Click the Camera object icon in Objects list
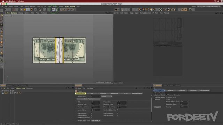The image size is (223, 125). pos(3,91)
